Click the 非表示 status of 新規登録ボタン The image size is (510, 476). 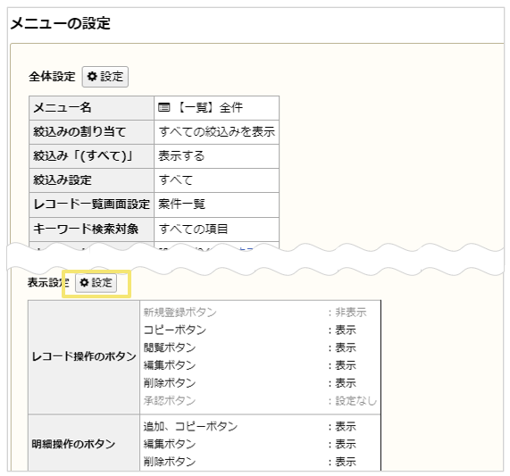pos(351,313)
